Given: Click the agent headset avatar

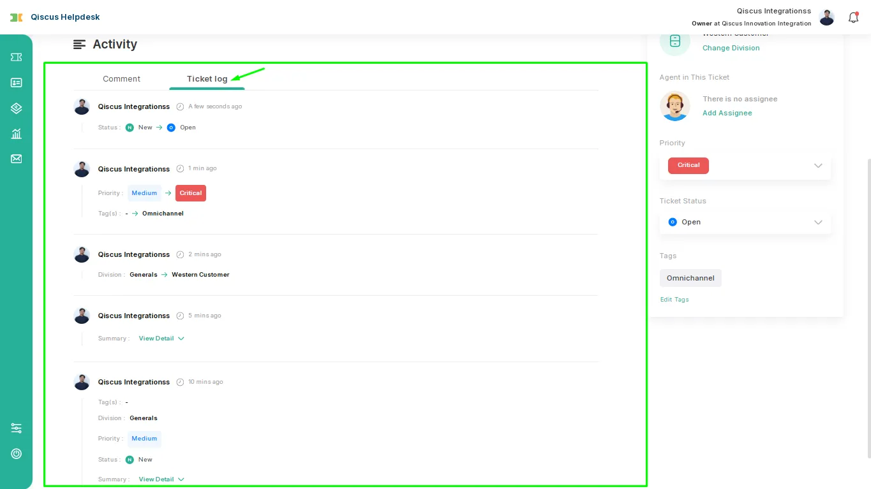Looking at the screenshot, I should pyautogui.click(x=675, y=106).
